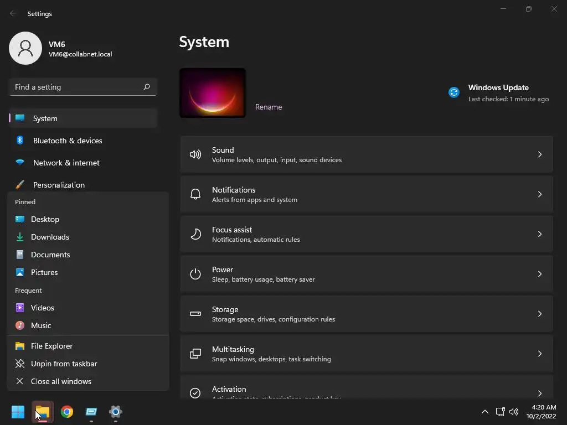The width and height of the screenshot is (567, 425).
Task: Expand Storage row chevron
Action: (539, 314)
